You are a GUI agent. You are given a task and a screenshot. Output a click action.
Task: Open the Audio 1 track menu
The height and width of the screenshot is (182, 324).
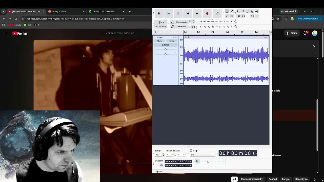[176, 38]
